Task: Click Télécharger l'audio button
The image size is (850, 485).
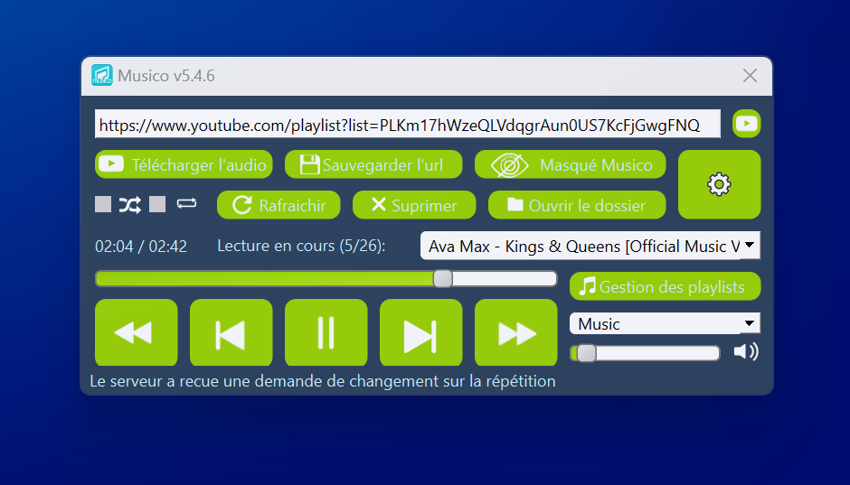Action: coord(184,164)
